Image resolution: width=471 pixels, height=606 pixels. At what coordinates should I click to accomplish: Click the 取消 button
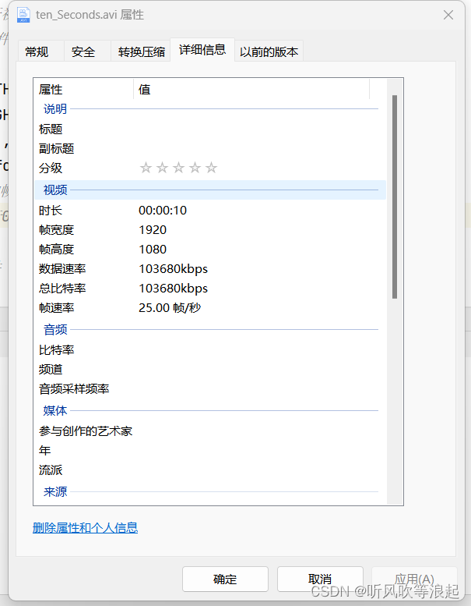click(320, 579)
